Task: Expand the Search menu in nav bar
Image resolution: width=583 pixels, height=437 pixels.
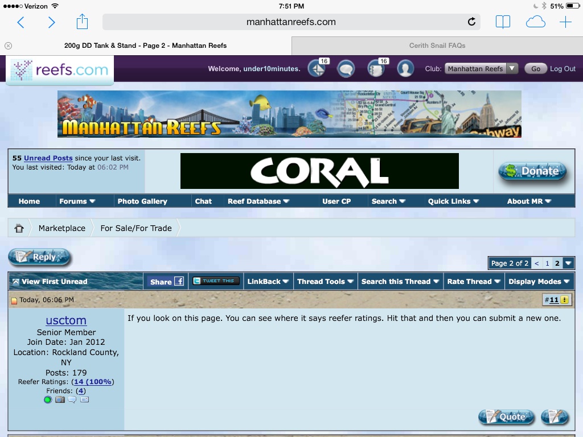Action: tap(388, 201)
